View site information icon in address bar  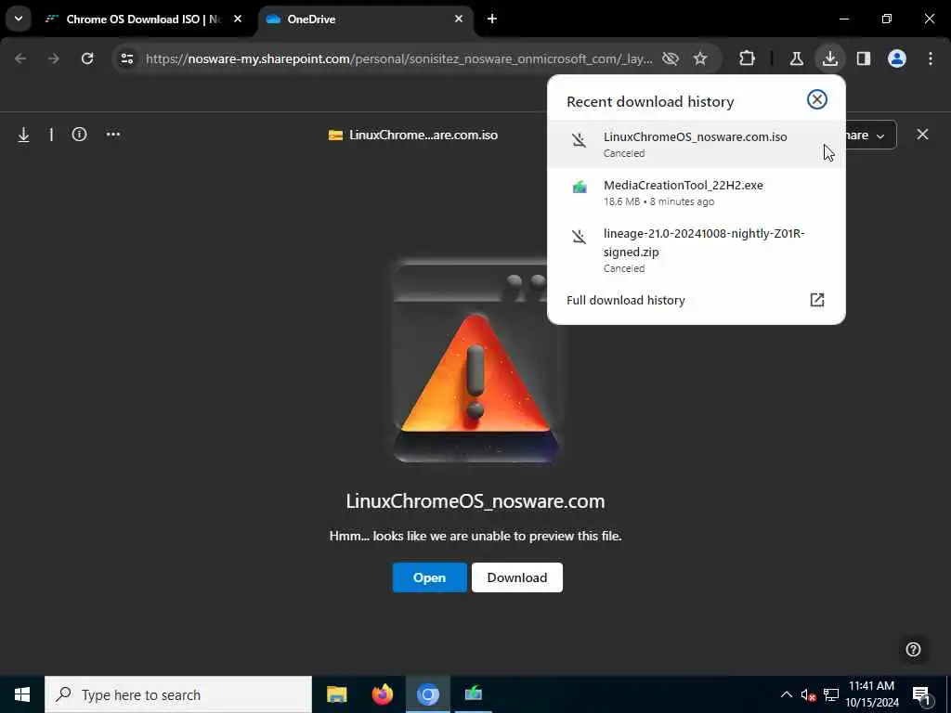tap(126, 58)
